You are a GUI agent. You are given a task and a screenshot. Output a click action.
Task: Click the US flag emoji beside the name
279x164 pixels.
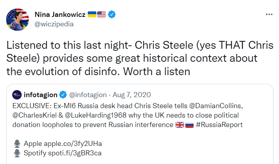point(101,15)
